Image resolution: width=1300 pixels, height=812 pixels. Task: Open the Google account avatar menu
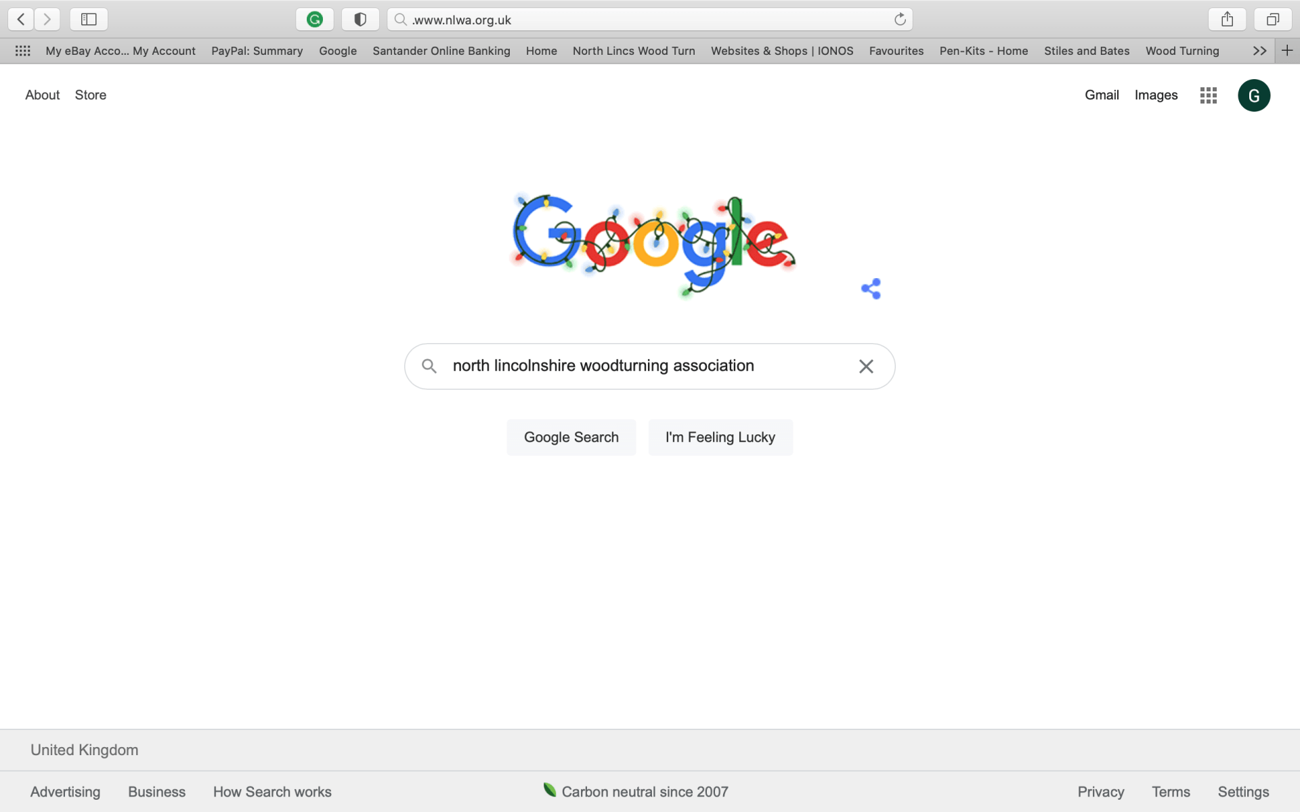1254,95
